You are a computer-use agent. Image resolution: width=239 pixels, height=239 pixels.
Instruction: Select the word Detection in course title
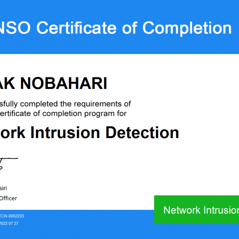pyautogui.click(x=142, y=132)
